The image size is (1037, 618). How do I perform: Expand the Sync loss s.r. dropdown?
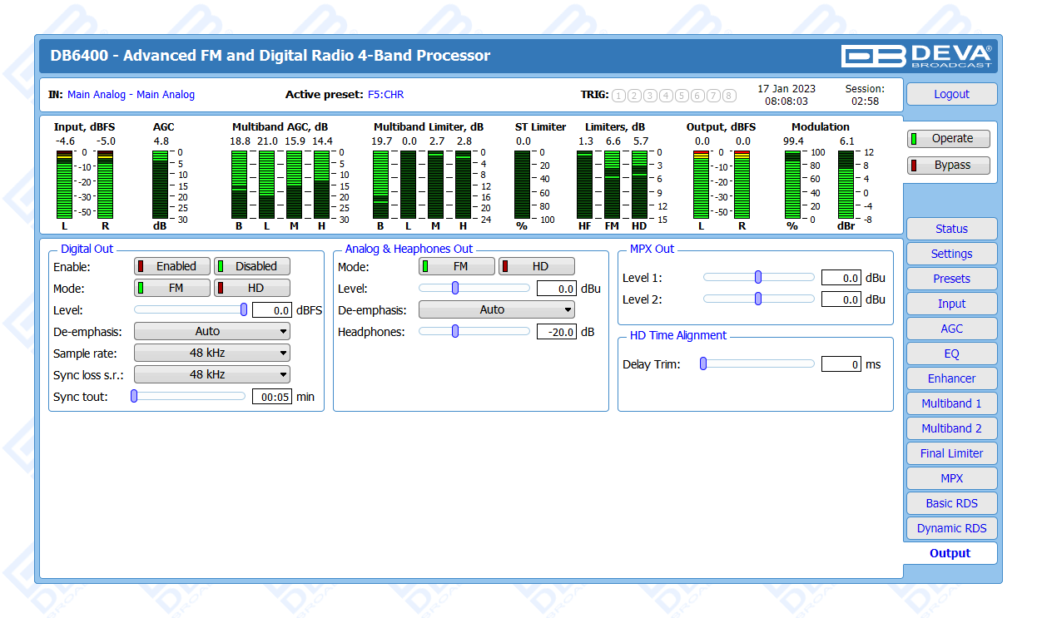[212, 375]
